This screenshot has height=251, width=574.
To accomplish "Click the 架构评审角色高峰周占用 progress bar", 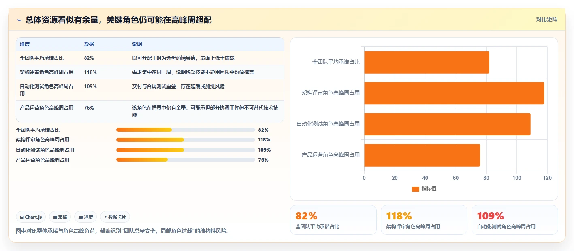I will pos(186,140).
